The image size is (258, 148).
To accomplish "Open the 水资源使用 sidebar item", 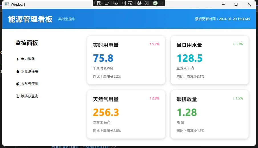I will coord(29,71).
